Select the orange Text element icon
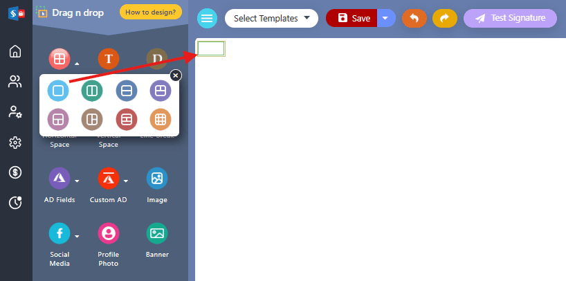566x281 pixels. [109, 59]
